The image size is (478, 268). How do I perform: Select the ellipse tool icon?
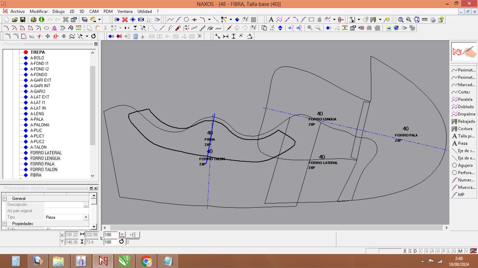[x=46, y=28]
